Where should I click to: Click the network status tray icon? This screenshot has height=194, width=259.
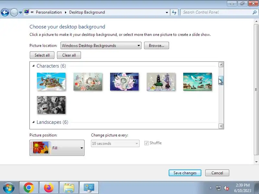[x=218, y=188]
